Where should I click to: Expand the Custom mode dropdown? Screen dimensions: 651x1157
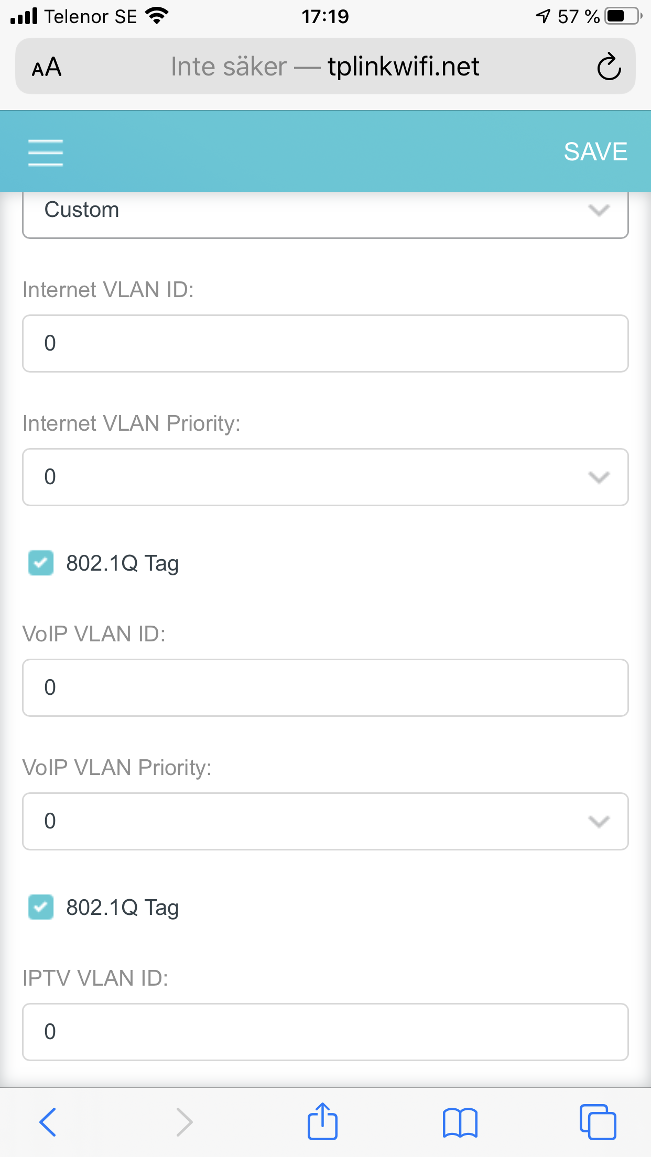pos(325,214)
